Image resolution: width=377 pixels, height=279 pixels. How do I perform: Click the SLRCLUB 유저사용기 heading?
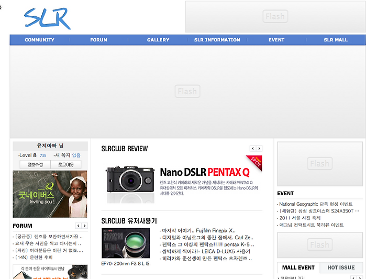click(x=129, y=221)
